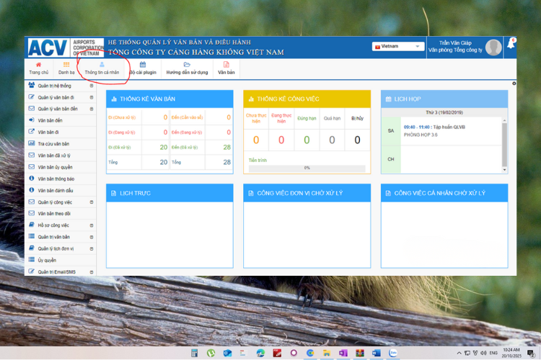The height and width of the screenshot is (360, 541).
Task: Expand Quản lý lịch đơn vị toggle
Action: coord(92,248)
